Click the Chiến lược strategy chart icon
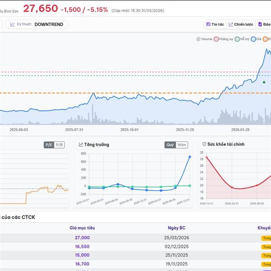 pyautogui.click(x=231, y=24)
